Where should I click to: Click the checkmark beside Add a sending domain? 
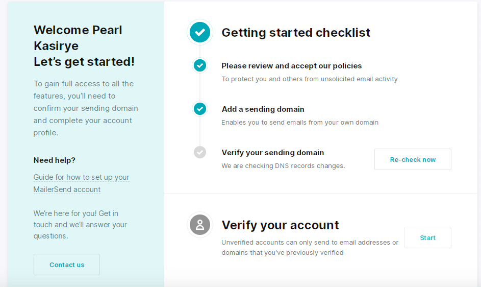coord(200,109)
